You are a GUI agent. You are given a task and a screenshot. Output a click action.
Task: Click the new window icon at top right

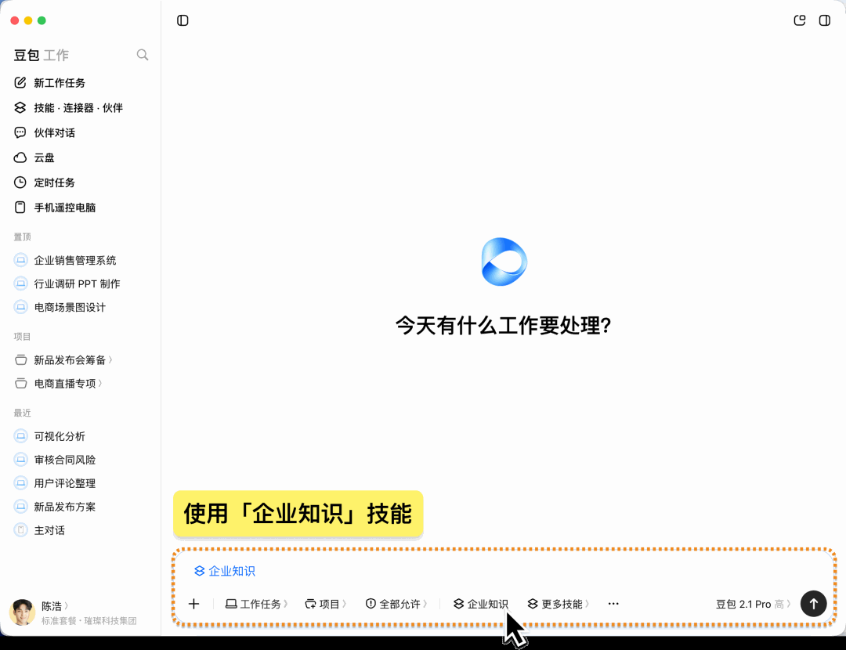(x=800, y=20)
